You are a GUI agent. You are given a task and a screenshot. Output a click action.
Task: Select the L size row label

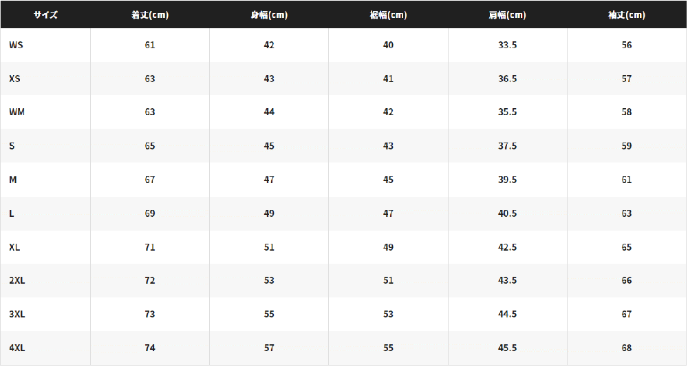[12, 213]
